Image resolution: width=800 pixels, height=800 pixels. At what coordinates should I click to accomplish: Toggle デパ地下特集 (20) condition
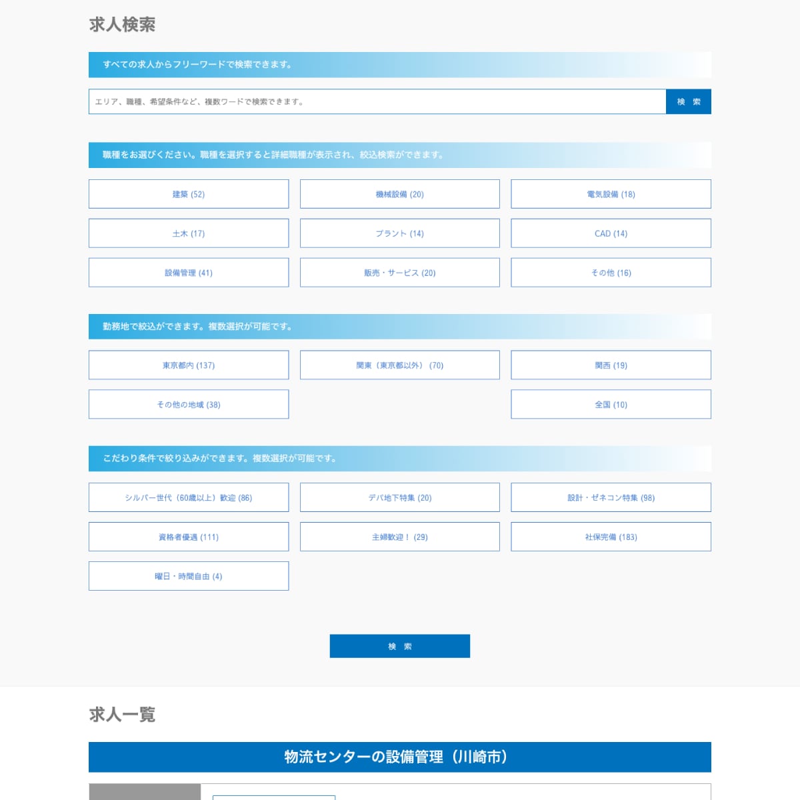400,497
